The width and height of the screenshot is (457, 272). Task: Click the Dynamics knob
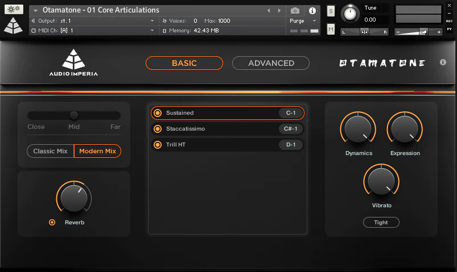tap(358, 129)
